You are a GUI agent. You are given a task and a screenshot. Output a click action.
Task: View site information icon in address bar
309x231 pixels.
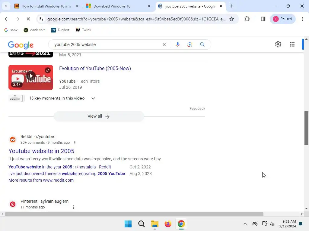tap(41, 19)
